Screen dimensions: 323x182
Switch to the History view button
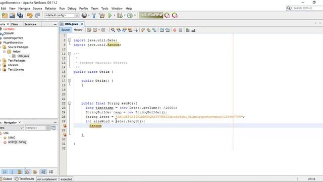tap(78, 30)
